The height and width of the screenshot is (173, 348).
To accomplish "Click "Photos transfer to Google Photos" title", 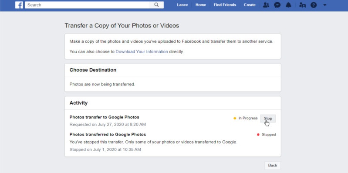I will (x=104, y=117).
